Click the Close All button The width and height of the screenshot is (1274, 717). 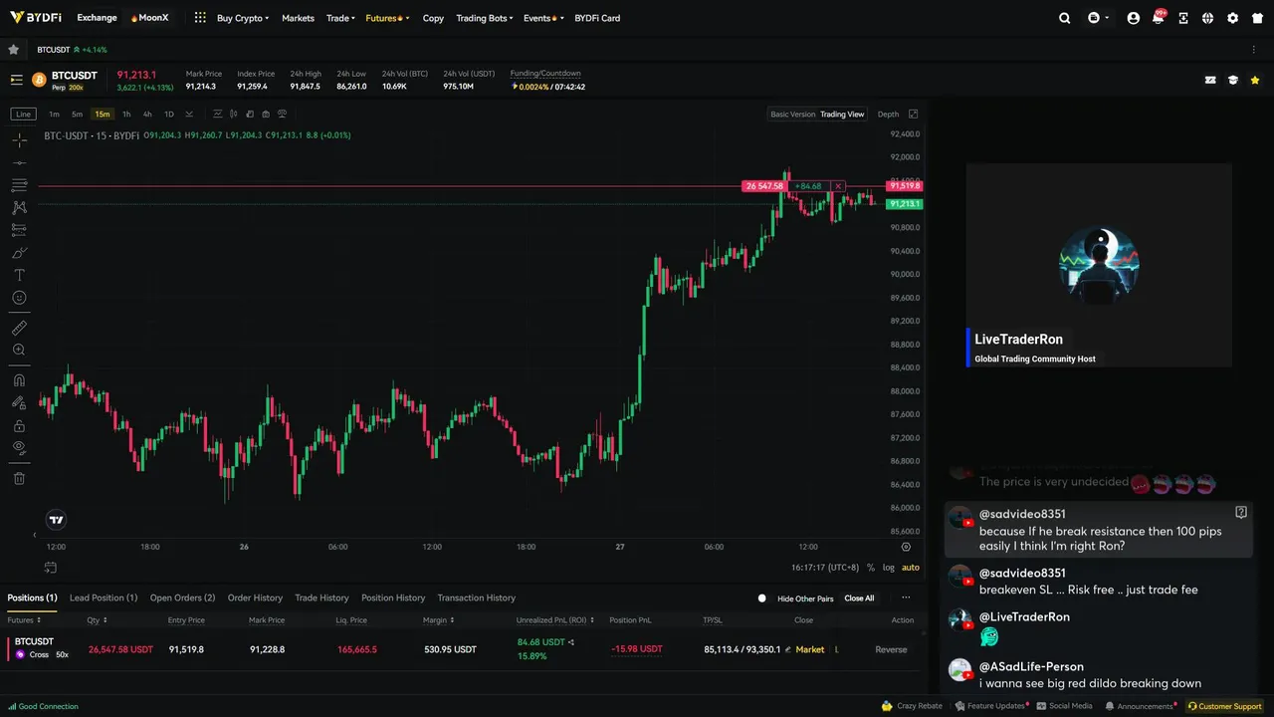click(859, 598)
